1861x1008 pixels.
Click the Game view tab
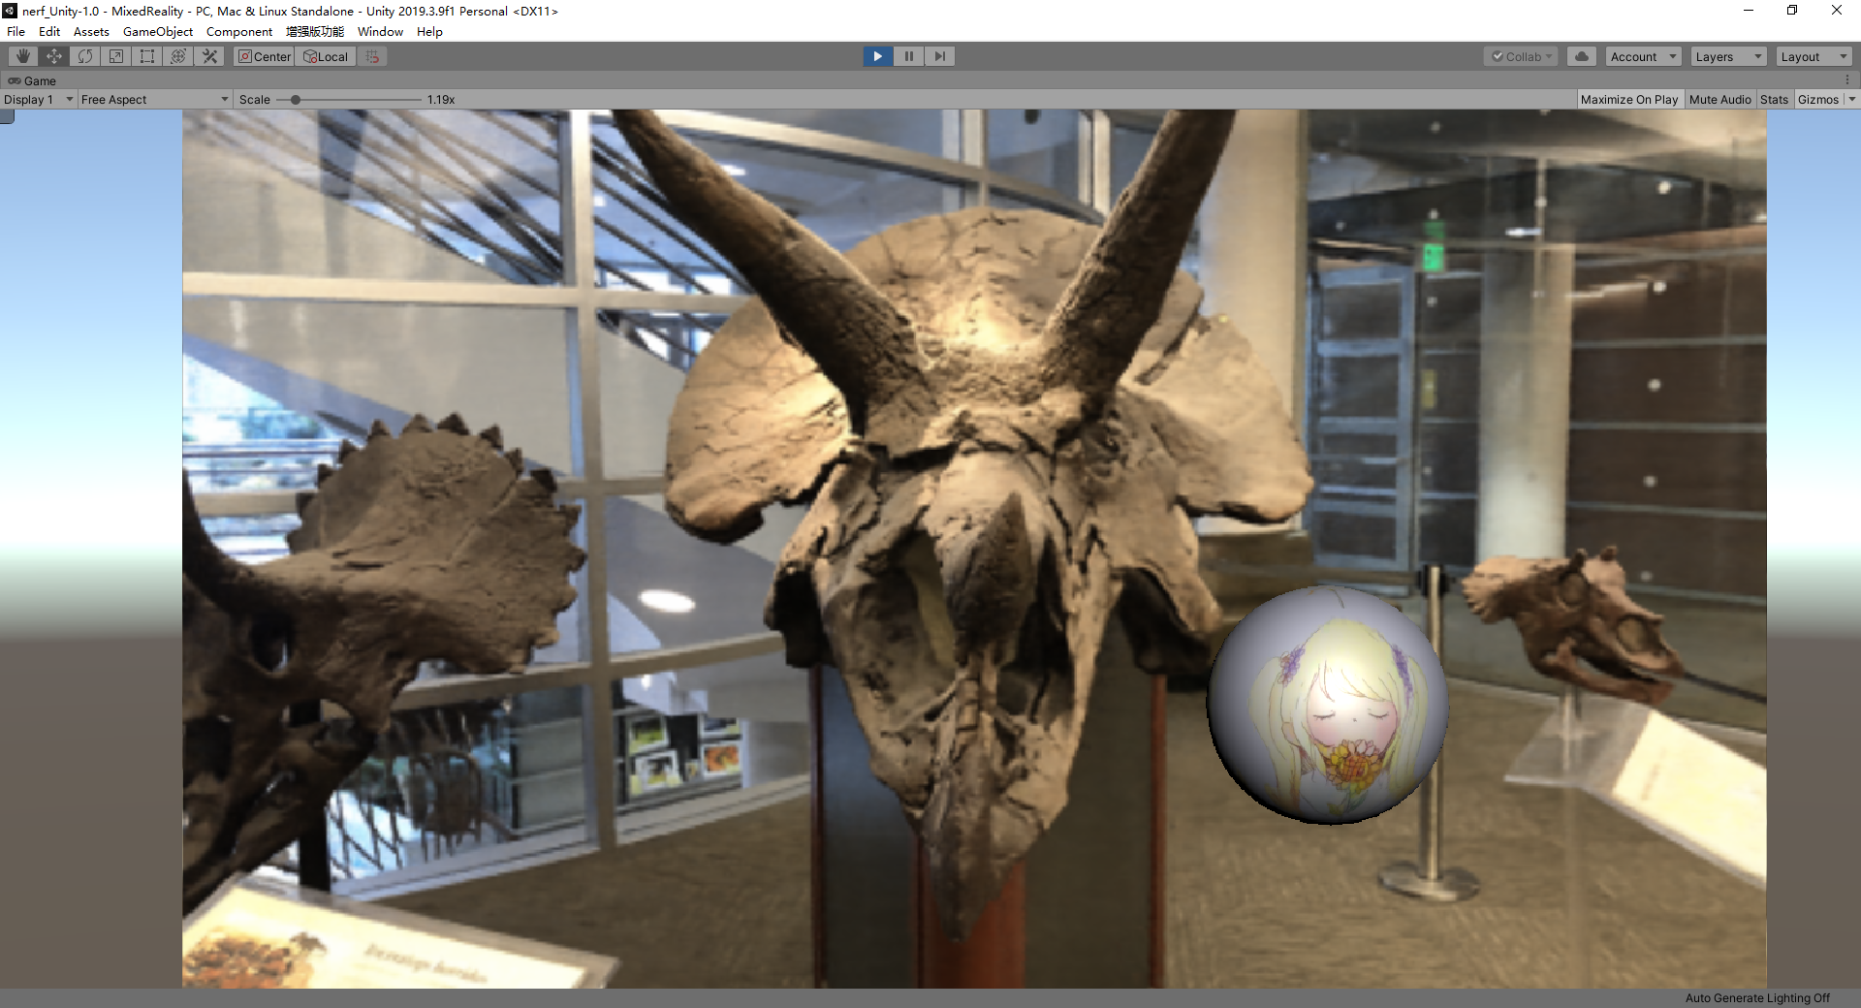[32, 80]
